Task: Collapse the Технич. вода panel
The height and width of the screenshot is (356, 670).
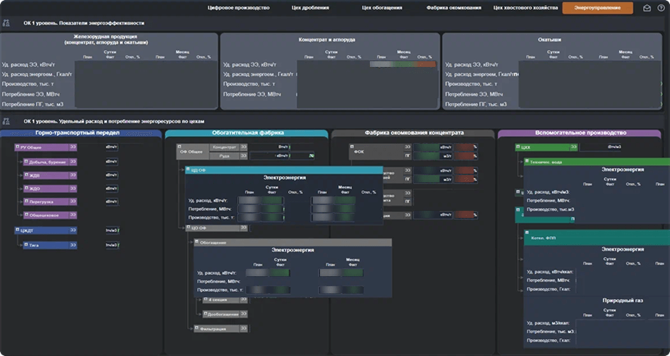Action: click(x=527, y=162)
